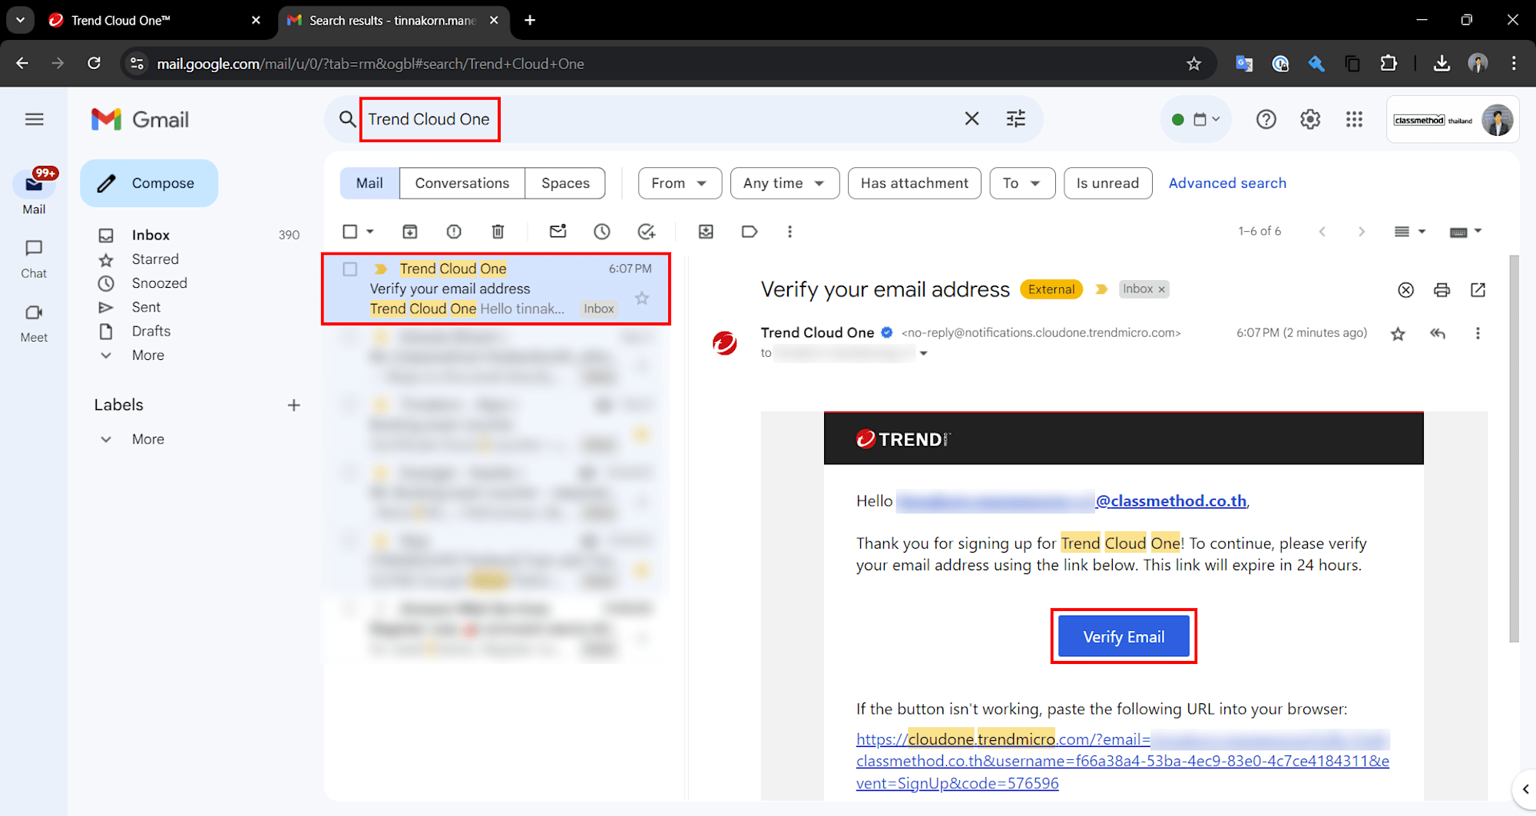The image size is (1536, 816).
Task: Reload the page
Action: point(94,63)
